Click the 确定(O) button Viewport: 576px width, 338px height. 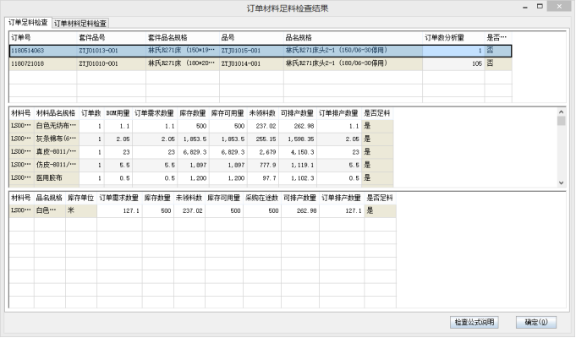[x=536, y=322]
